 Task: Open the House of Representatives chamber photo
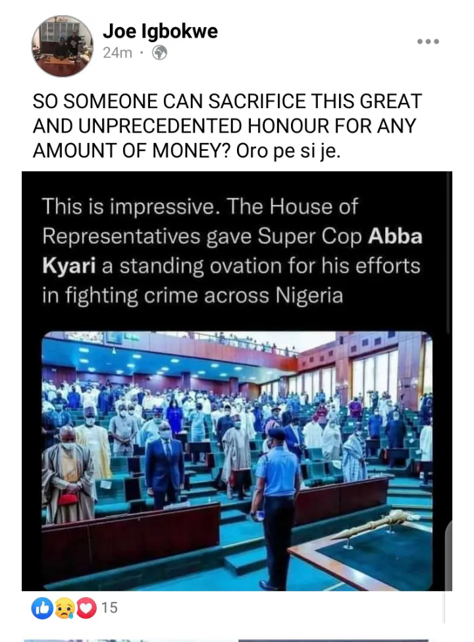[x=237, y=461]
